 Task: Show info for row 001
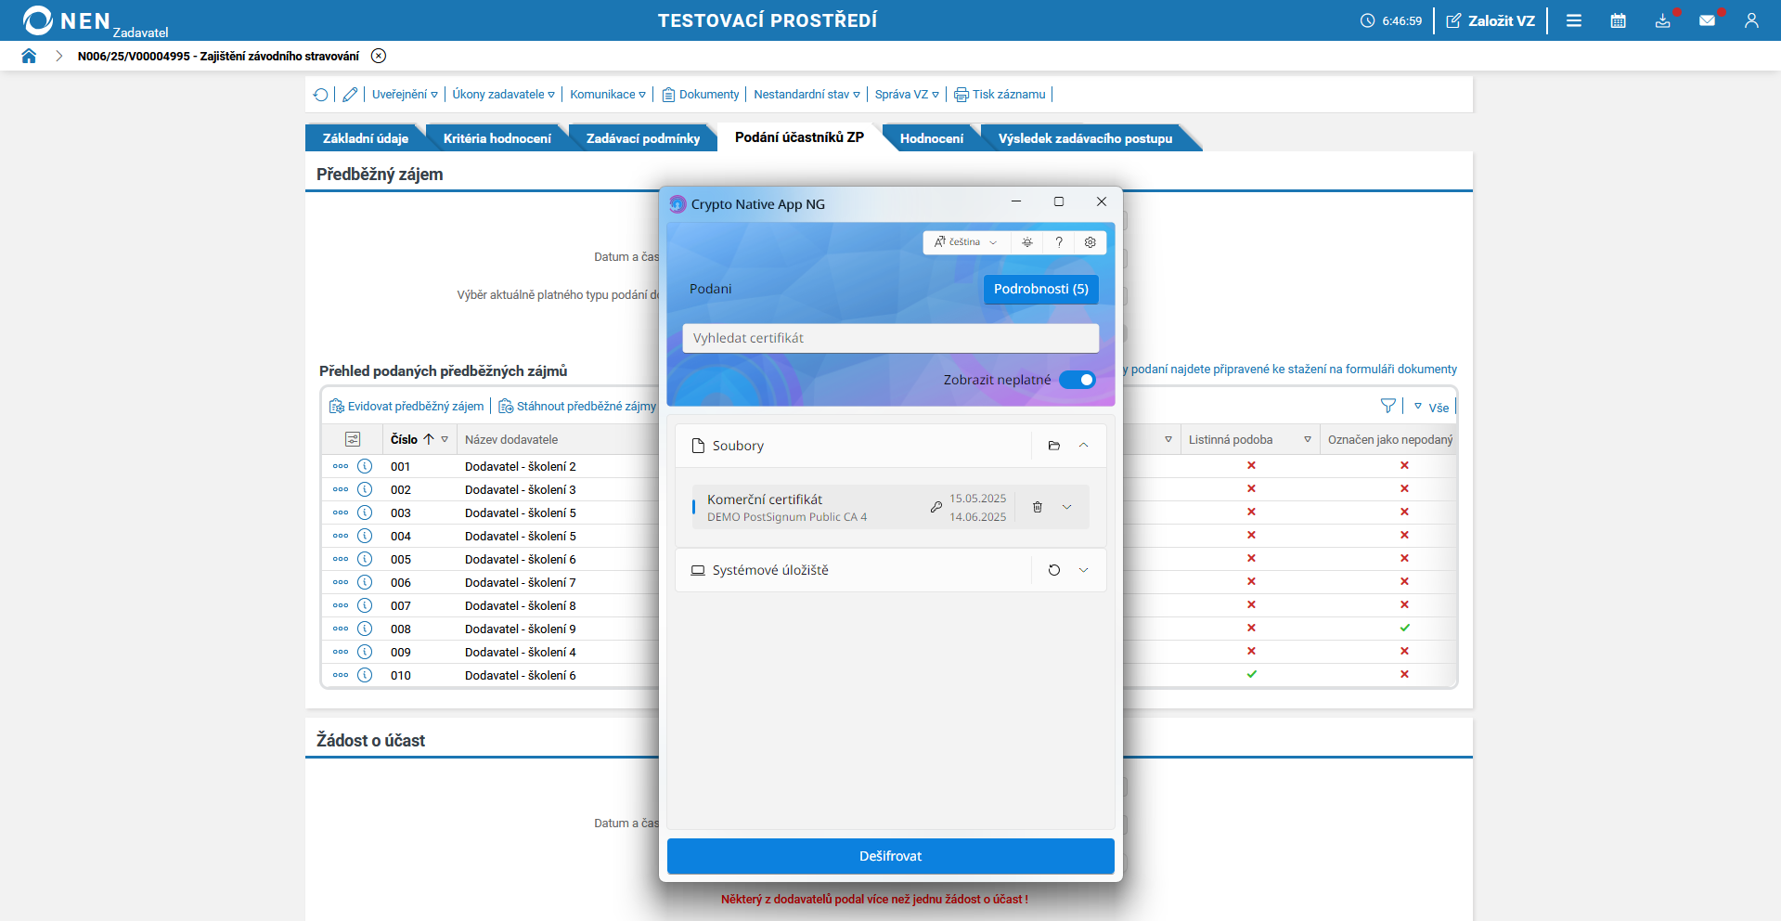click(x=365, y=466)
